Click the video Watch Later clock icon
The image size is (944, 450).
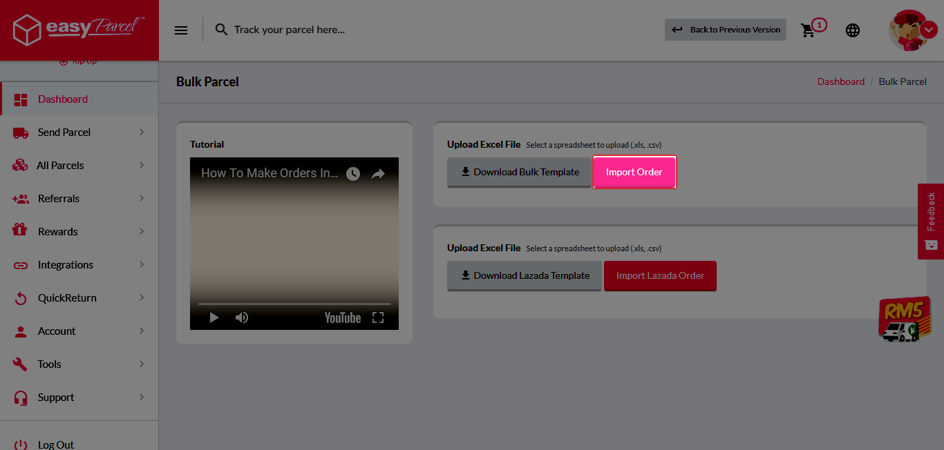pyautogui.click(x=353, y=174)
